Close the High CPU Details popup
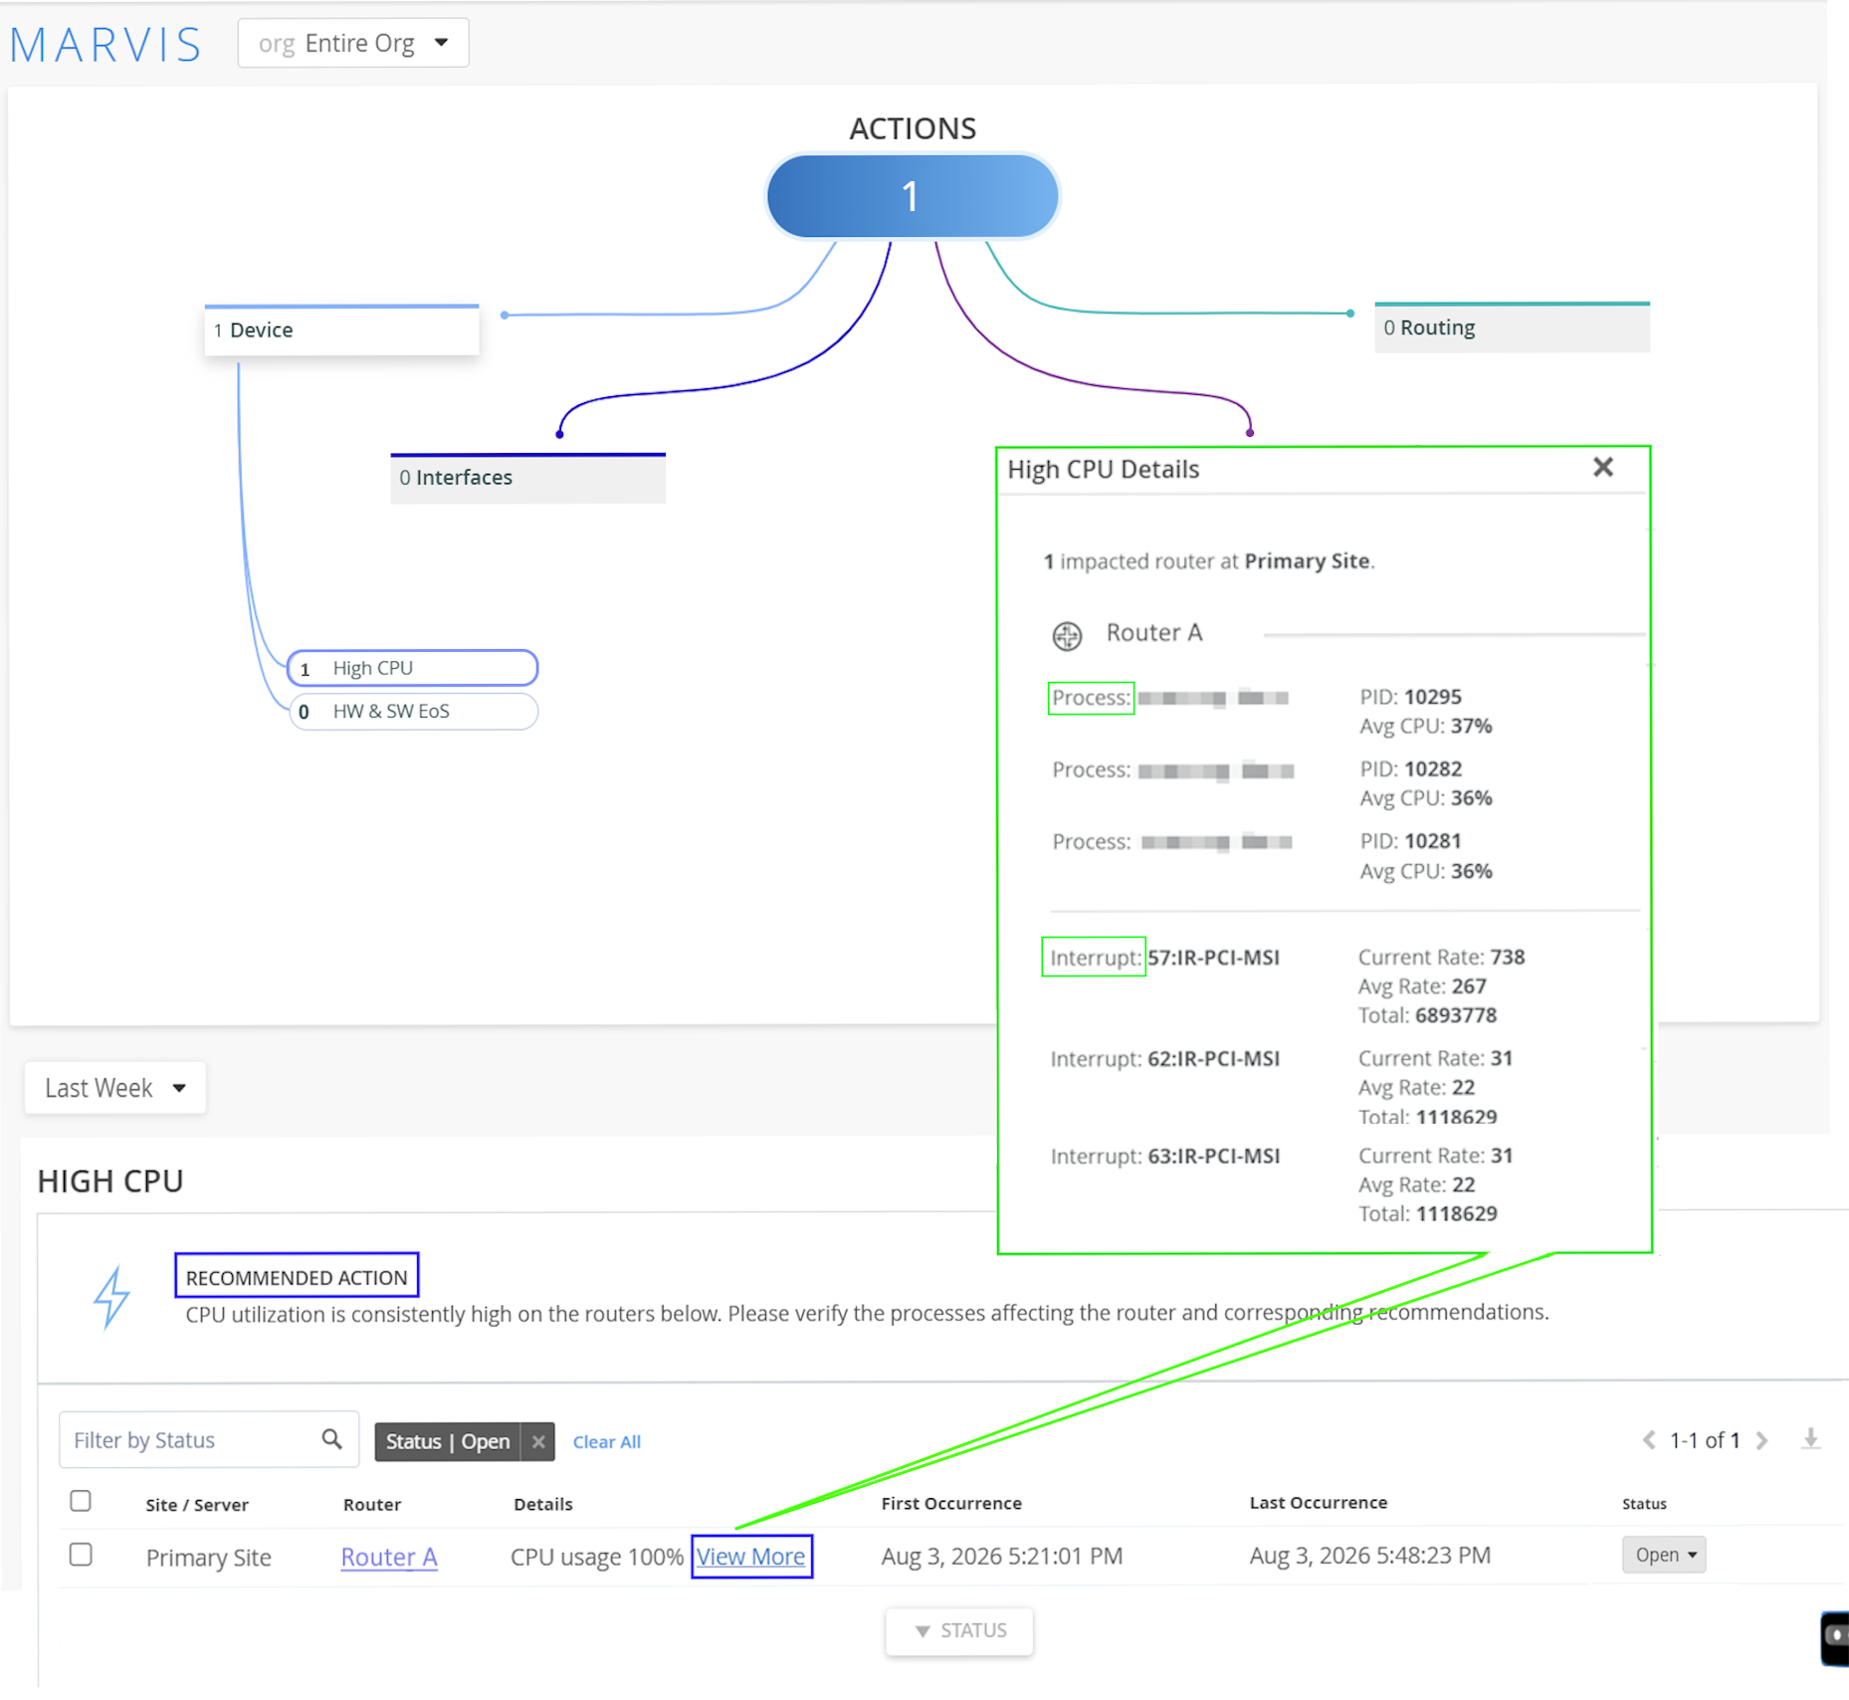Image resolution: width=1849 pixels, height=1700 pixels. coord(1602,468)
